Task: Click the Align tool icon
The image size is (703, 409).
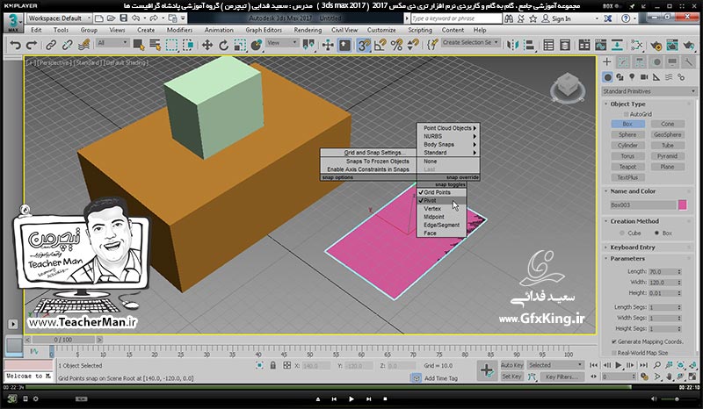Action: click(x=529, y=45)
